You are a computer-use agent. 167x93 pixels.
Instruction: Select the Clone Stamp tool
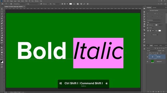click(2, 28)
